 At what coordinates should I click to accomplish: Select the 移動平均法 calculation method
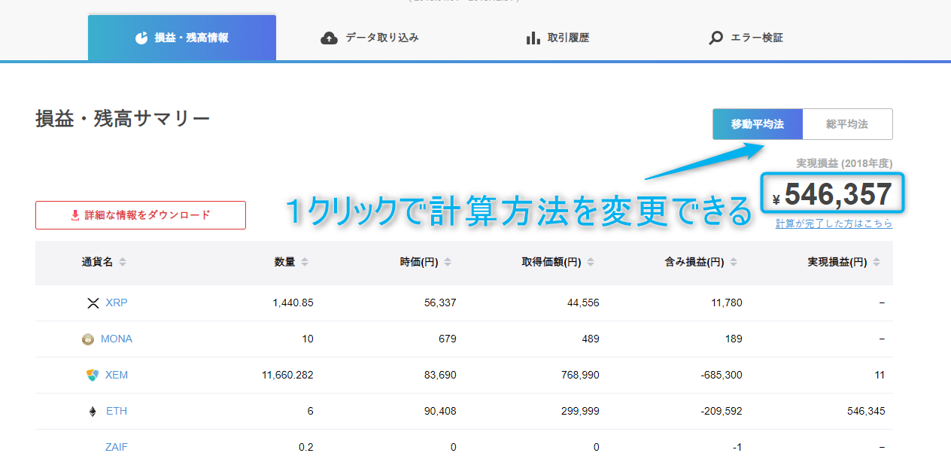tap(758, 124)
